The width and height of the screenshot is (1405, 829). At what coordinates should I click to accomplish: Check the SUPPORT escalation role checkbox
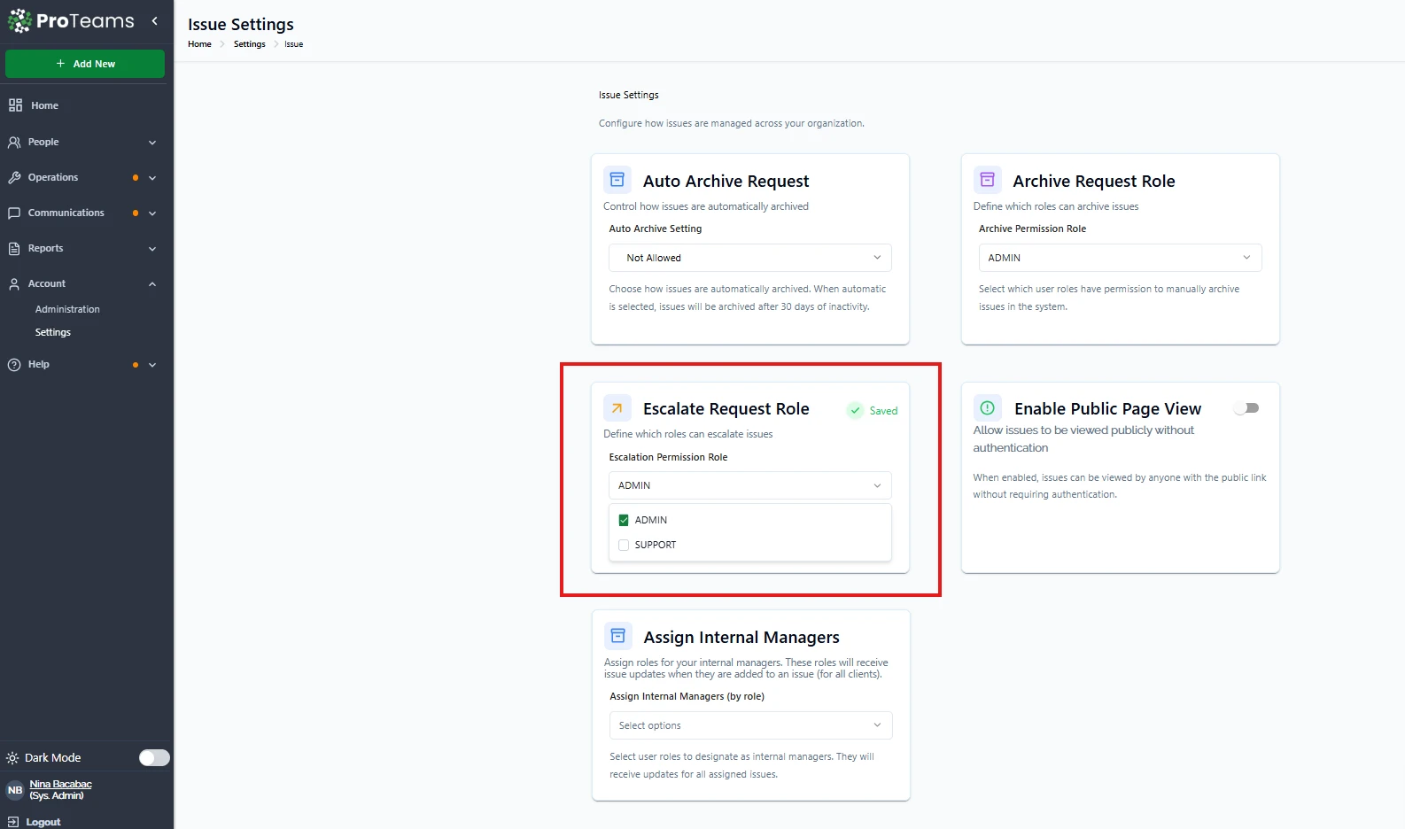point(624,545)
